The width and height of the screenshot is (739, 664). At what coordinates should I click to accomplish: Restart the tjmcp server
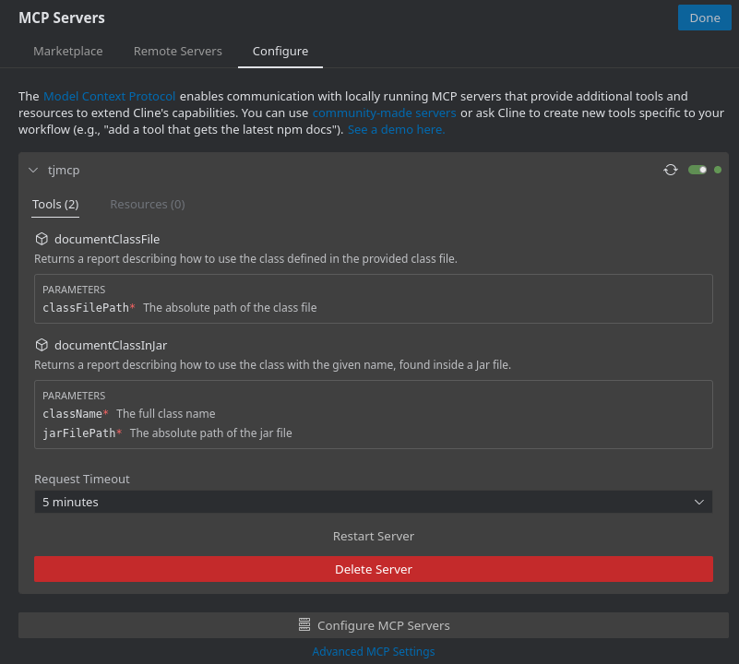(373, 536)
